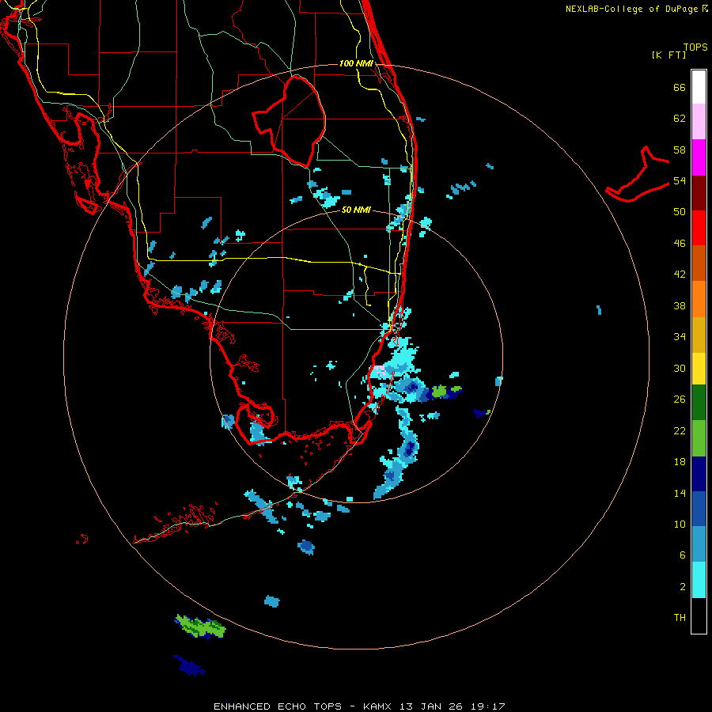Click the 54 legend value
712x712 pixels.
click(x=680, y=180)
